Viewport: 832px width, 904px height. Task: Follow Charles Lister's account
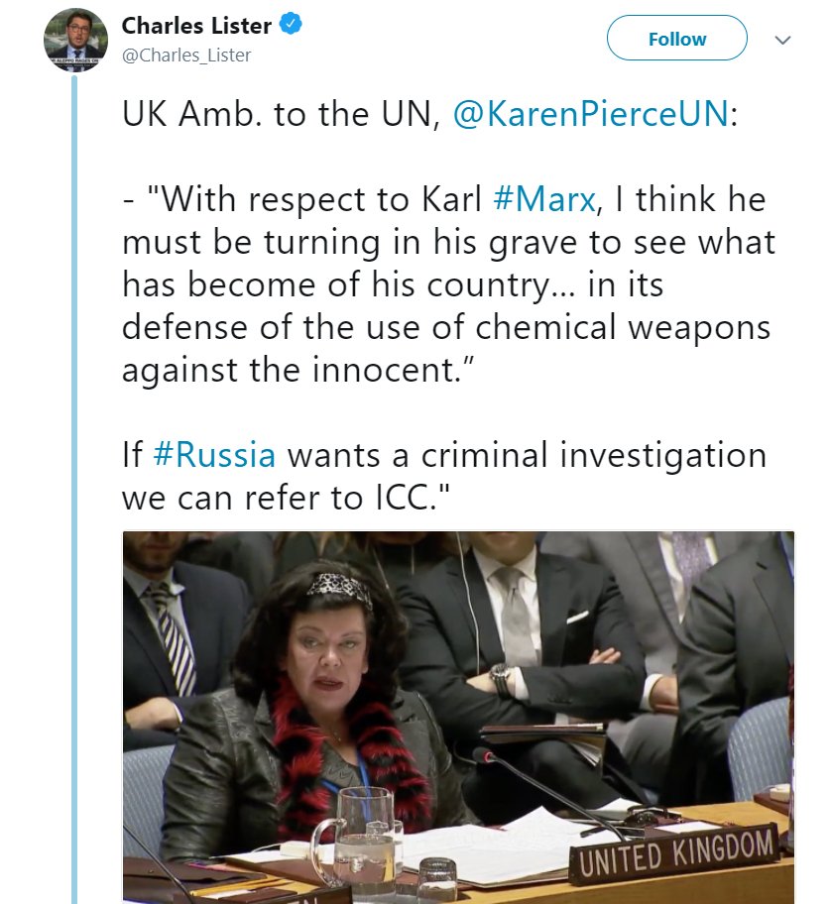click(x=676, y=38)
